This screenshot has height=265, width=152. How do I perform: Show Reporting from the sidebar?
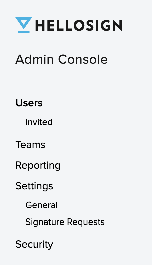click(38, 165)
